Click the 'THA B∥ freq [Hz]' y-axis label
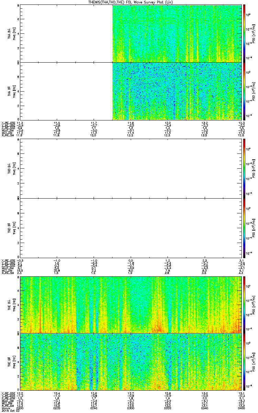This screenshot has height=413, width=258. [x=12, y=91]
